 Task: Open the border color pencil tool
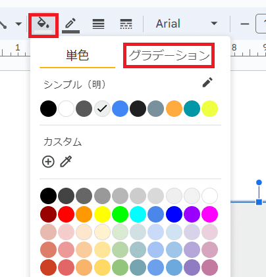tap(70, 26)
